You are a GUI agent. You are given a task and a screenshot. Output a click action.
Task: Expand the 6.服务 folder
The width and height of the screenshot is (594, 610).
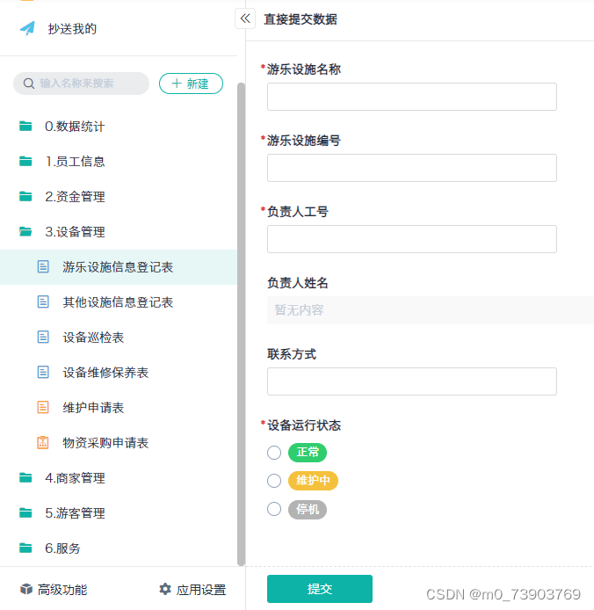pyautogui.click(x=119, y=548)
